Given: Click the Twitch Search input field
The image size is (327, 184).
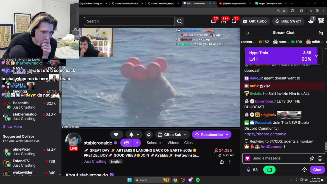Looking at the screenshot, I should pyautogui.click(x=129, y=21).
